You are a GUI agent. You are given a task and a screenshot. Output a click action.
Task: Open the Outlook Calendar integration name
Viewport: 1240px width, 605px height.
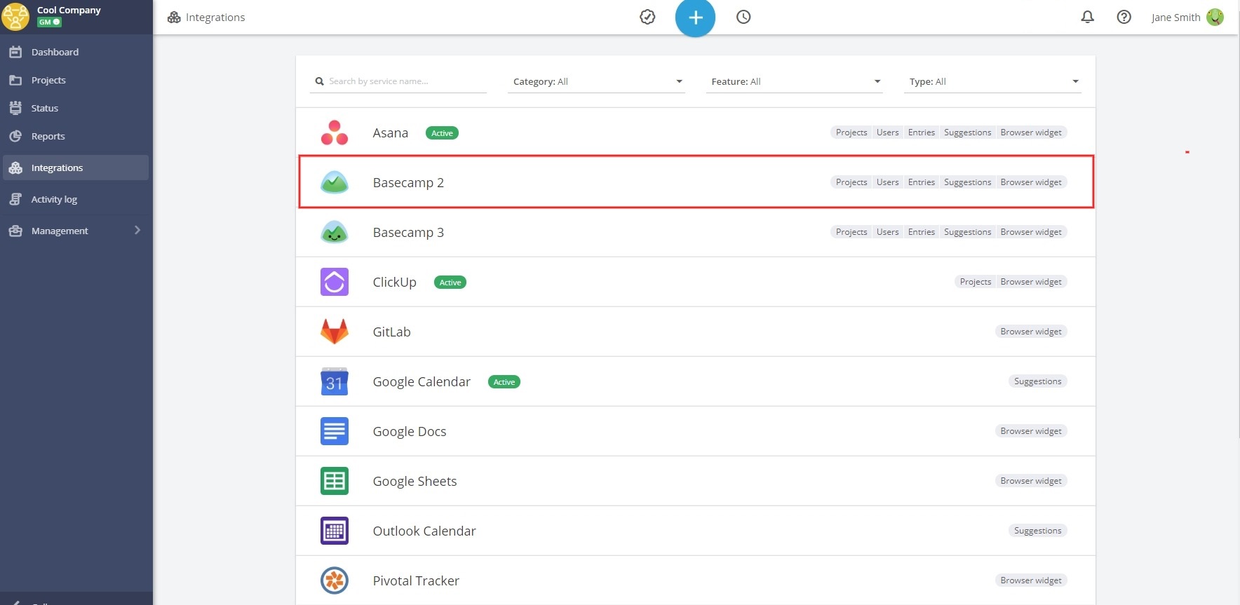tap(424, 531)
